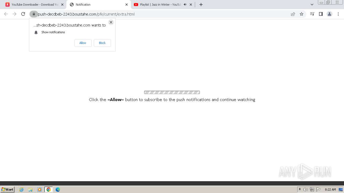Close the Notification tab
Viewport: 344px width, 193px height.
pos(127,5)
